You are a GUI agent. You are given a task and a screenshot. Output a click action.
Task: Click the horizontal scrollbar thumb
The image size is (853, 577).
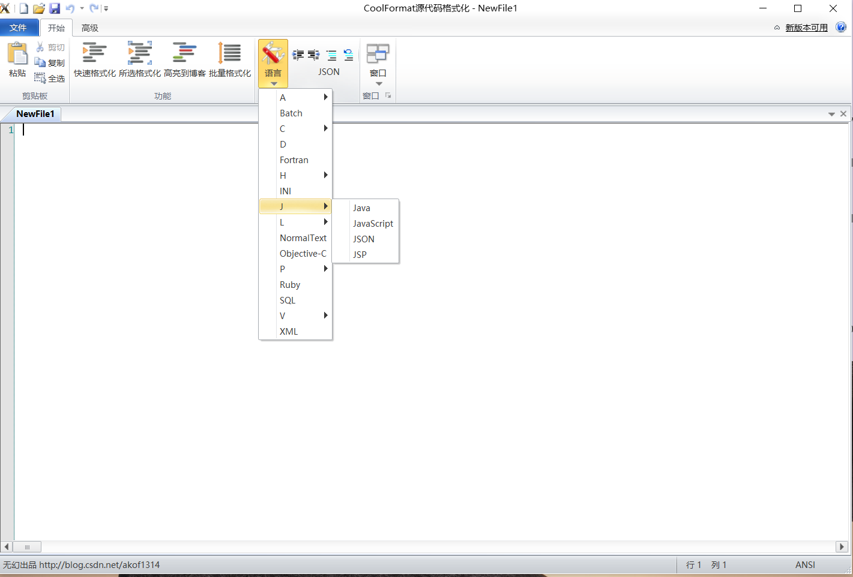[27, 546]
